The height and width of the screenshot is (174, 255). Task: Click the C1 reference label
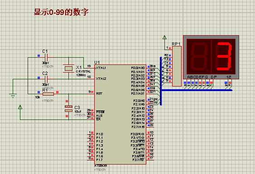[45, 51]
